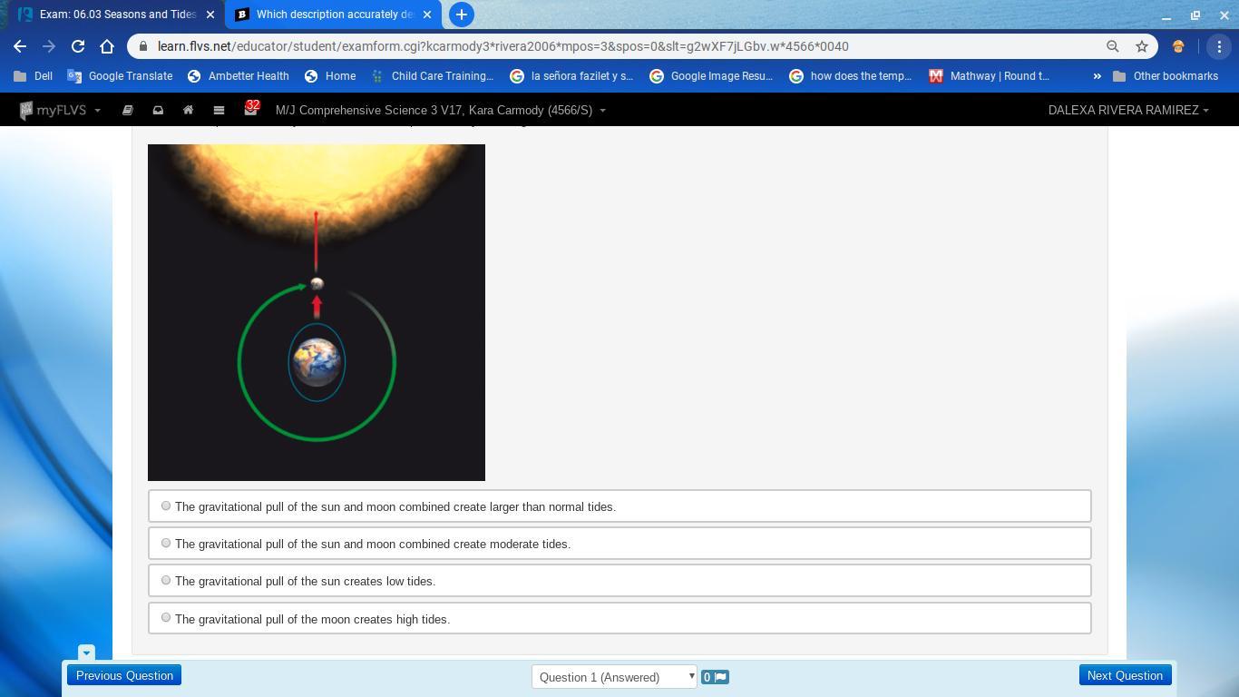Open the Dell bookmarks folder
The height and width of the screenshot is (697, 1239).
(x=33, y=76)
